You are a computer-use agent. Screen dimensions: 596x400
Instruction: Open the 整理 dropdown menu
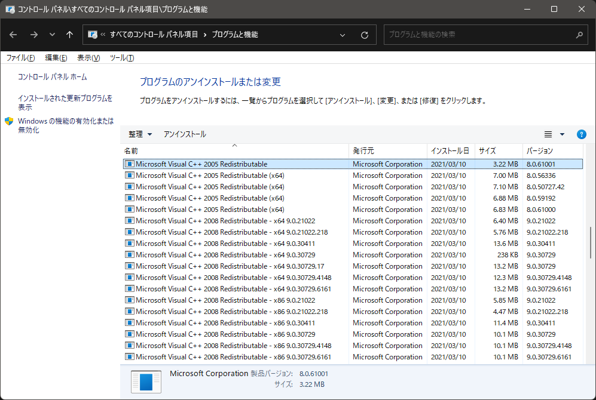pyautogui.click(x=140, y=134)
